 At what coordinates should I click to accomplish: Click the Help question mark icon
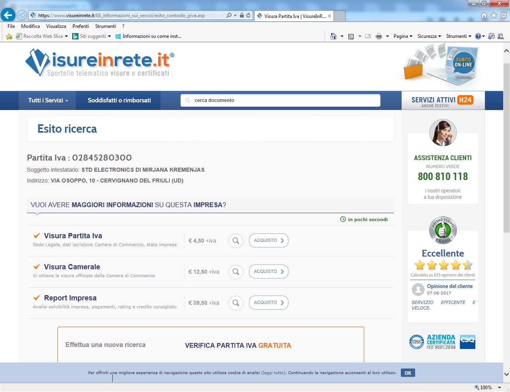pos(478,36)
